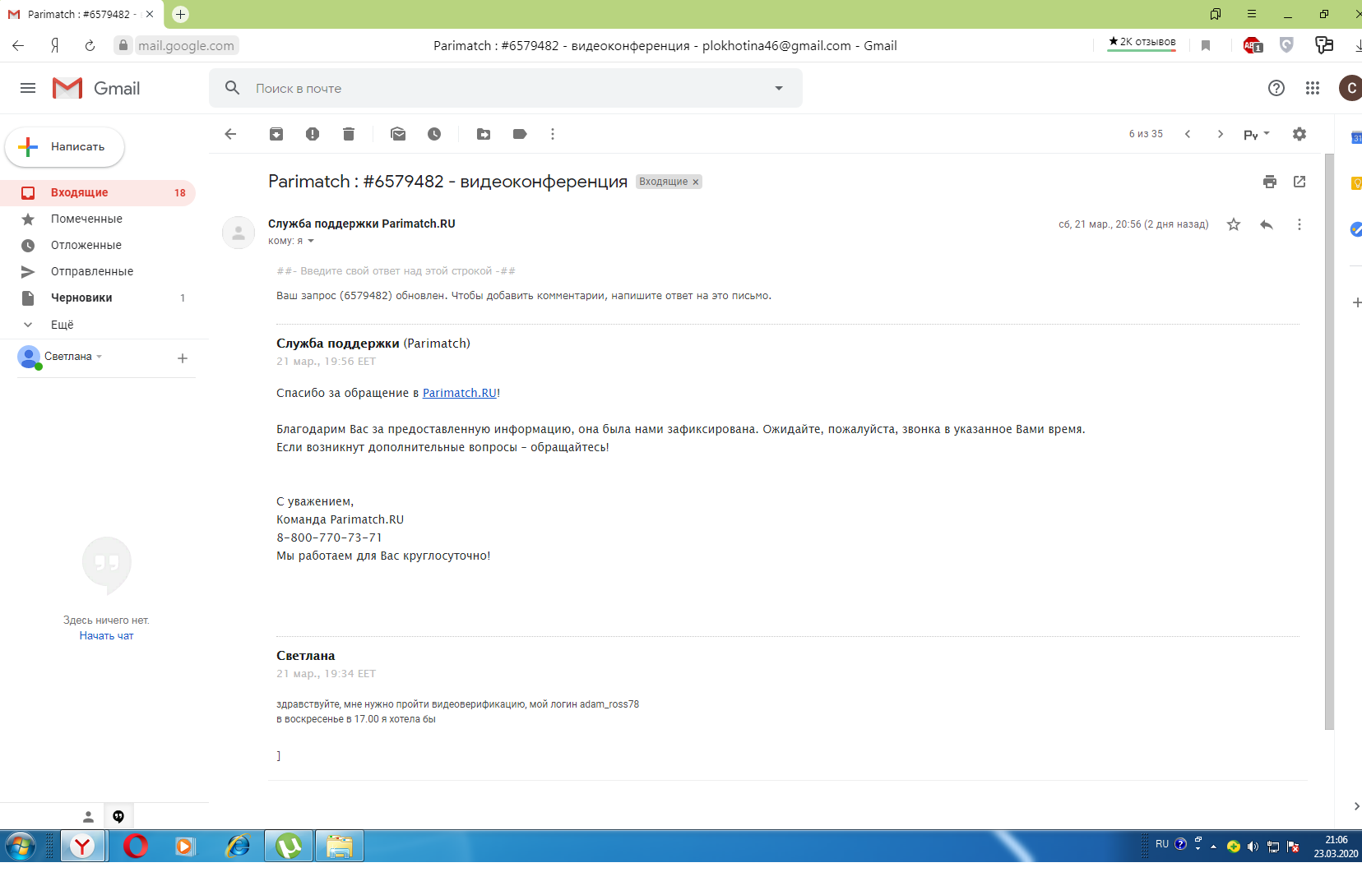Expand the search options dropdown arrow
This screenshot has width=1362, height=872.
pyautogui.click(x=779, y=88)
